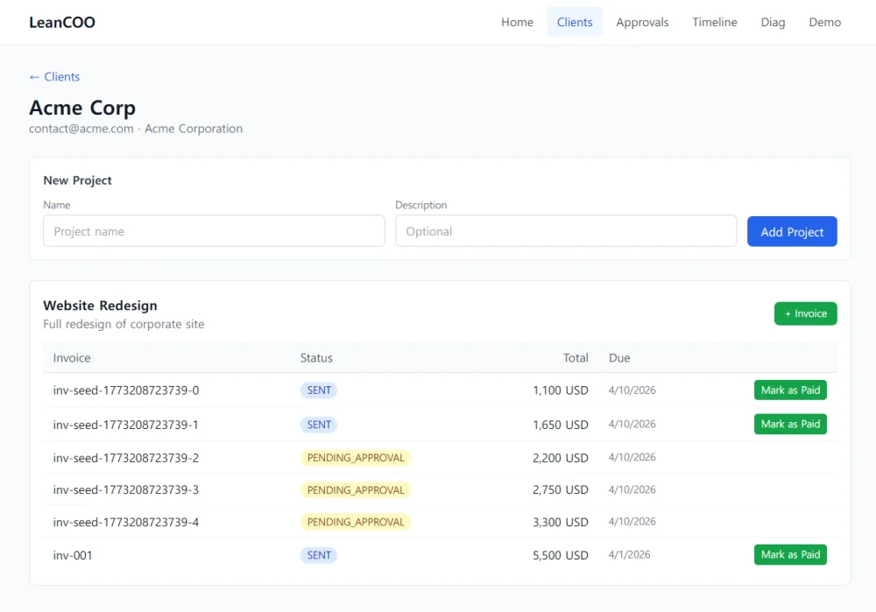
Task: Click the 2,200 USD total
Action: click(561, 458)
